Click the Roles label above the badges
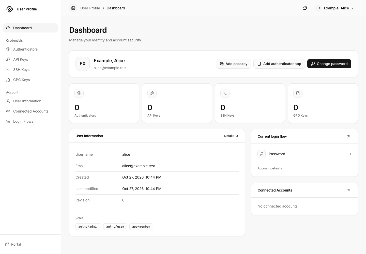 pos(80,218)
